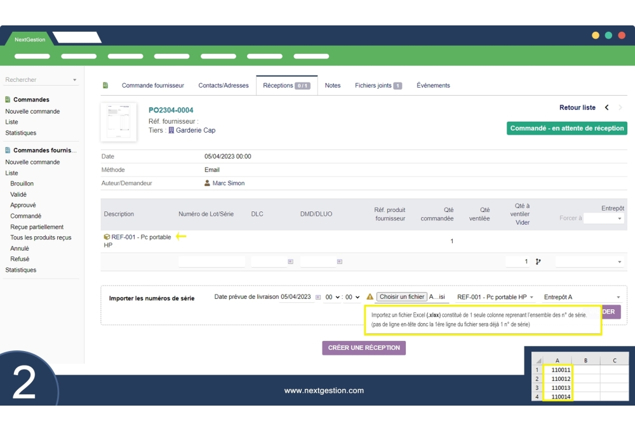The width and height of the screenshot is (635, 431).
Task: Go to previous record with left chevron
Action: (x=606, y=108)
